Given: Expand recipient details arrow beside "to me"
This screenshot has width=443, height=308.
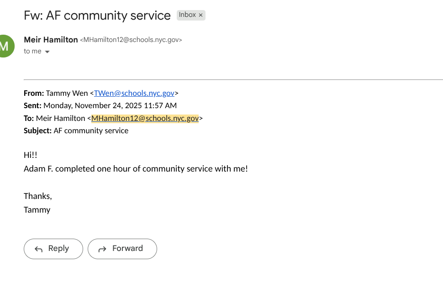Looking at the screenshot, I should tap(47, 52).
